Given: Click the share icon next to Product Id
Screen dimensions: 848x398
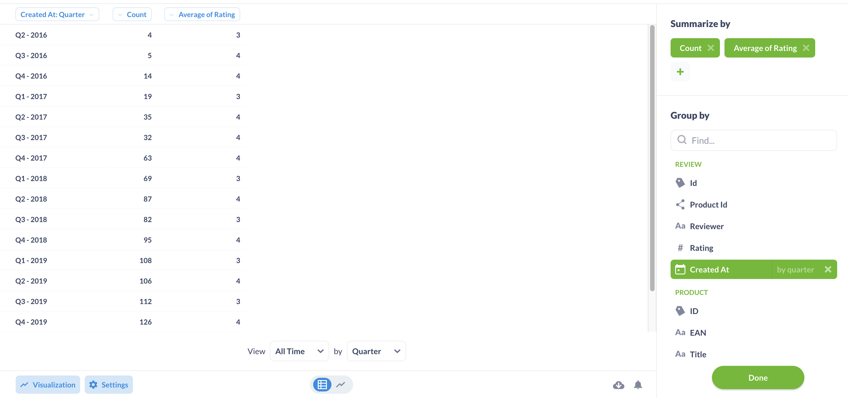Looking at the screenshot, I should click(680, 205).
